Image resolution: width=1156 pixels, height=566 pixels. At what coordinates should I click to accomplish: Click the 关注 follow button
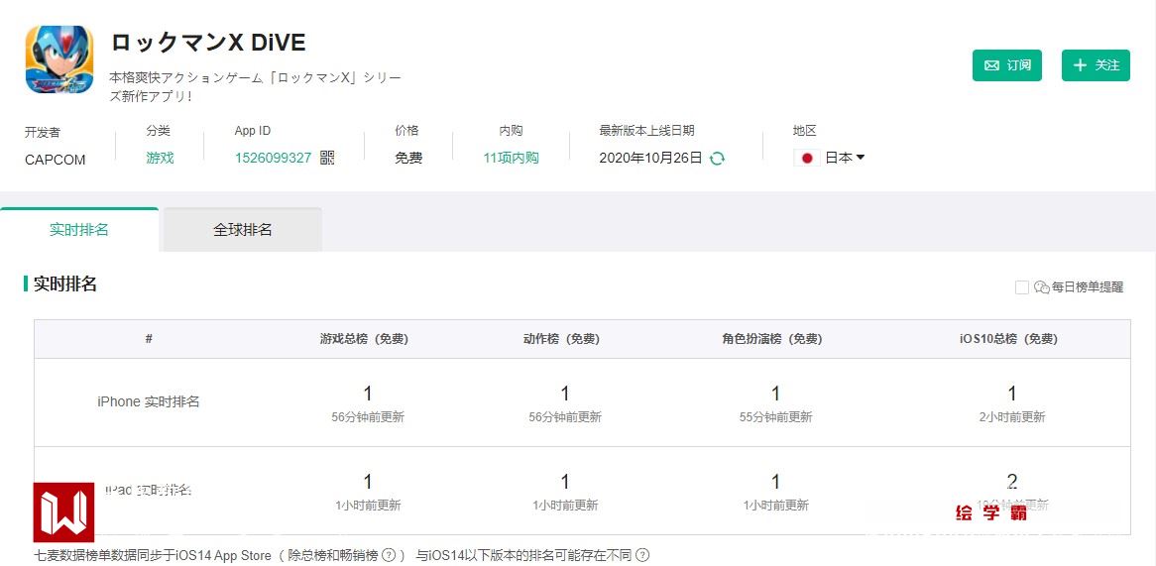1096,65
